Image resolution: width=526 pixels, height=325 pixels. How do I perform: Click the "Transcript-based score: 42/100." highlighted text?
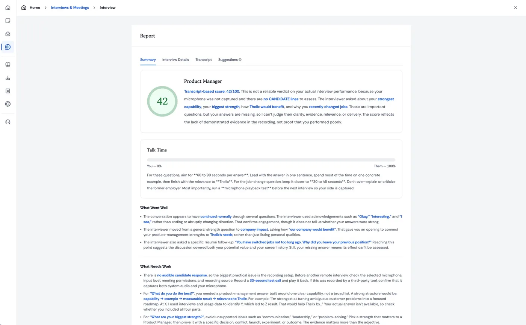pyautogui.click(x=212, y=91)
